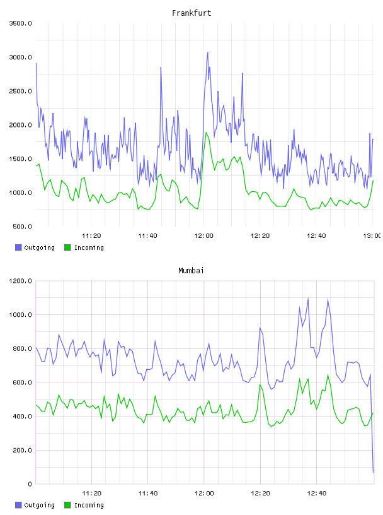383x515 pixels.
Task: Click the 1000.0 label on the Frankfurt y-axis
Action: click(x=20, y=192)
